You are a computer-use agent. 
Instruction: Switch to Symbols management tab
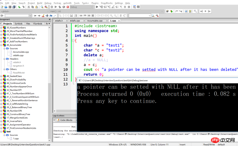[18, 24]
